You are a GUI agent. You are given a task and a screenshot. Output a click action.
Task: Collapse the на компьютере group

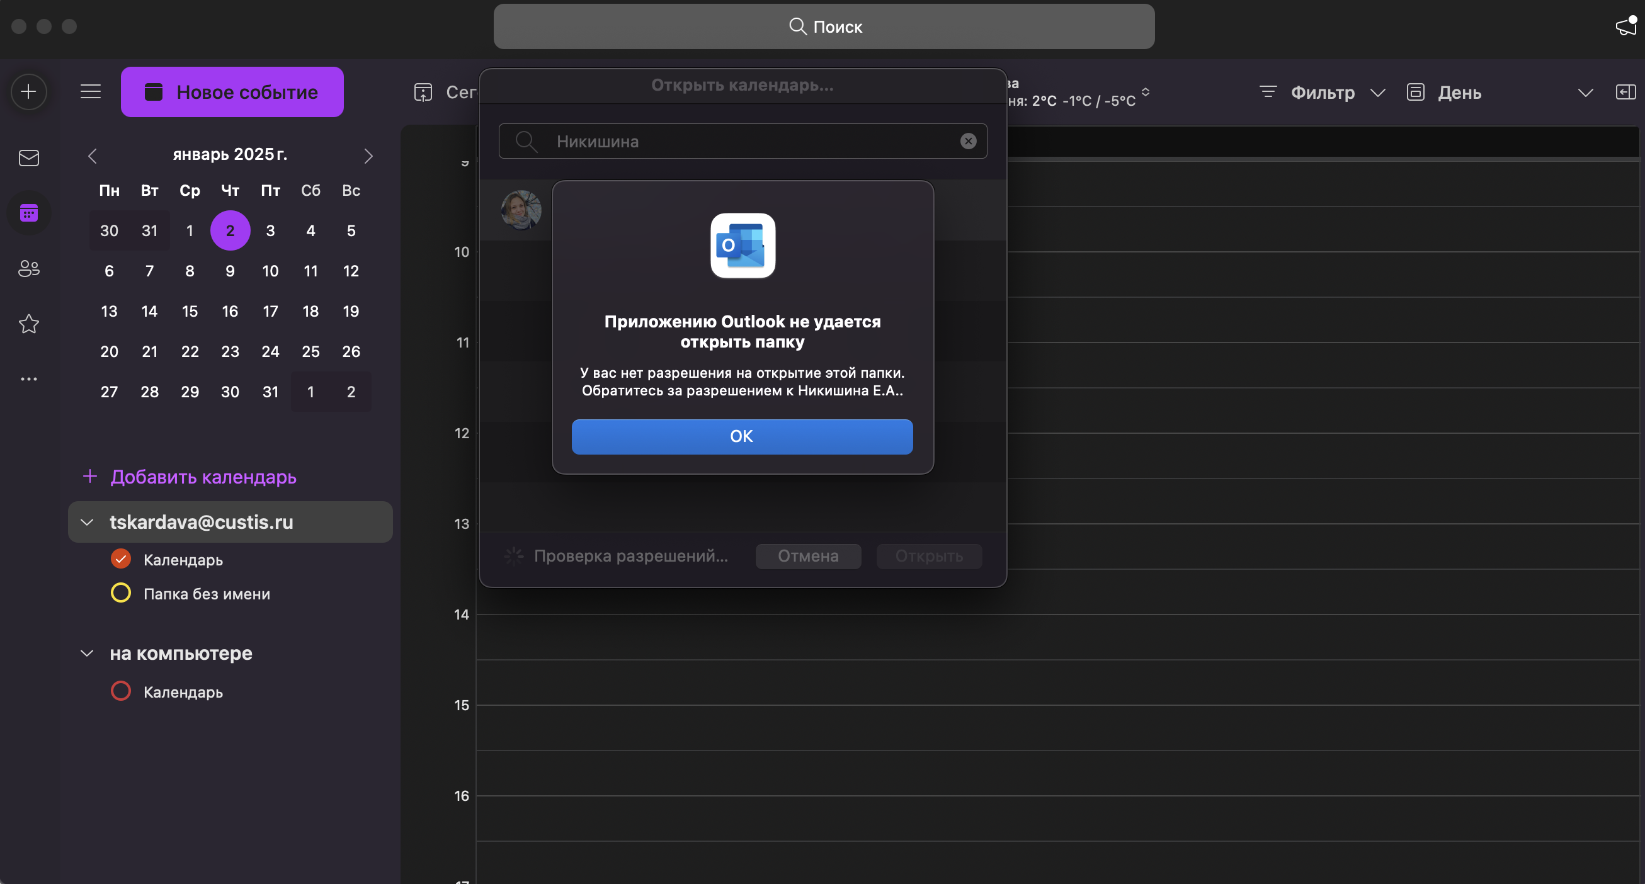(x=87, y=654)
